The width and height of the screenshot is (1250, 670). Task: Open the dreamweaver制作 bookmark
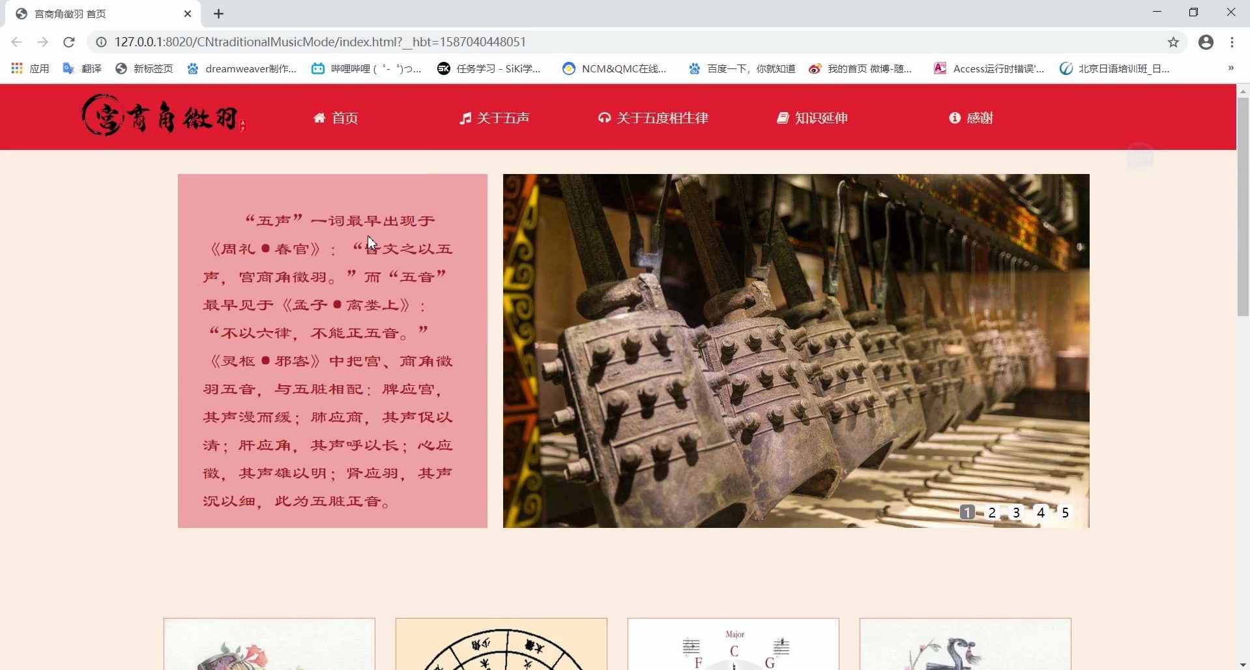242,68
